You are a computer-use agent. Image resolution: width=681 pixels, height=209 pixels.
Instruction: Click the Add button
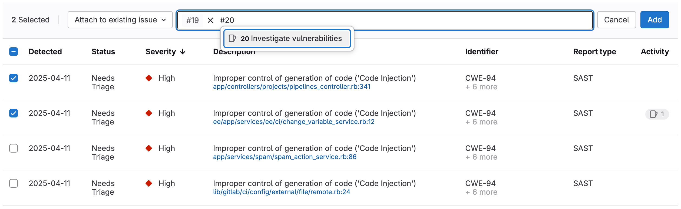point(654,19)
